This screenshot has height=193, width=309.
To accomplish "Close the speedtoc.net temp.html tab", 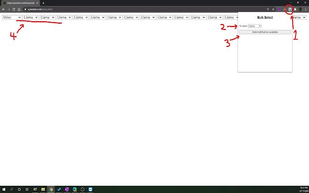I will (x=37, y=3).
